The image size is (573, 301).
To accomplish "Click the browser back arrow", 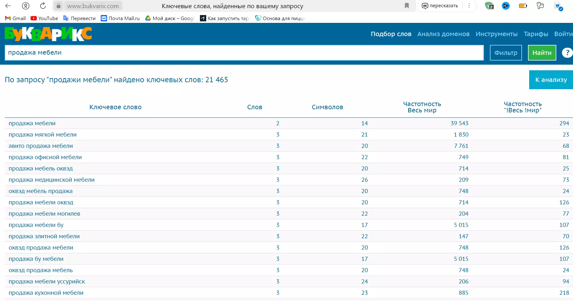I will pos(8,6).
